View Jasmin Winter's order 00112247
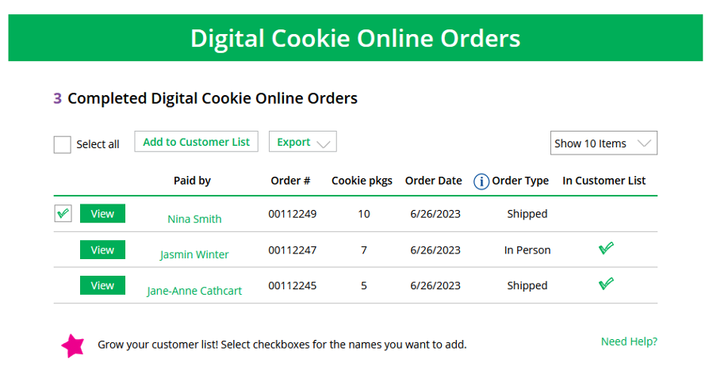The image size is (709, 374). coord(102,250)
